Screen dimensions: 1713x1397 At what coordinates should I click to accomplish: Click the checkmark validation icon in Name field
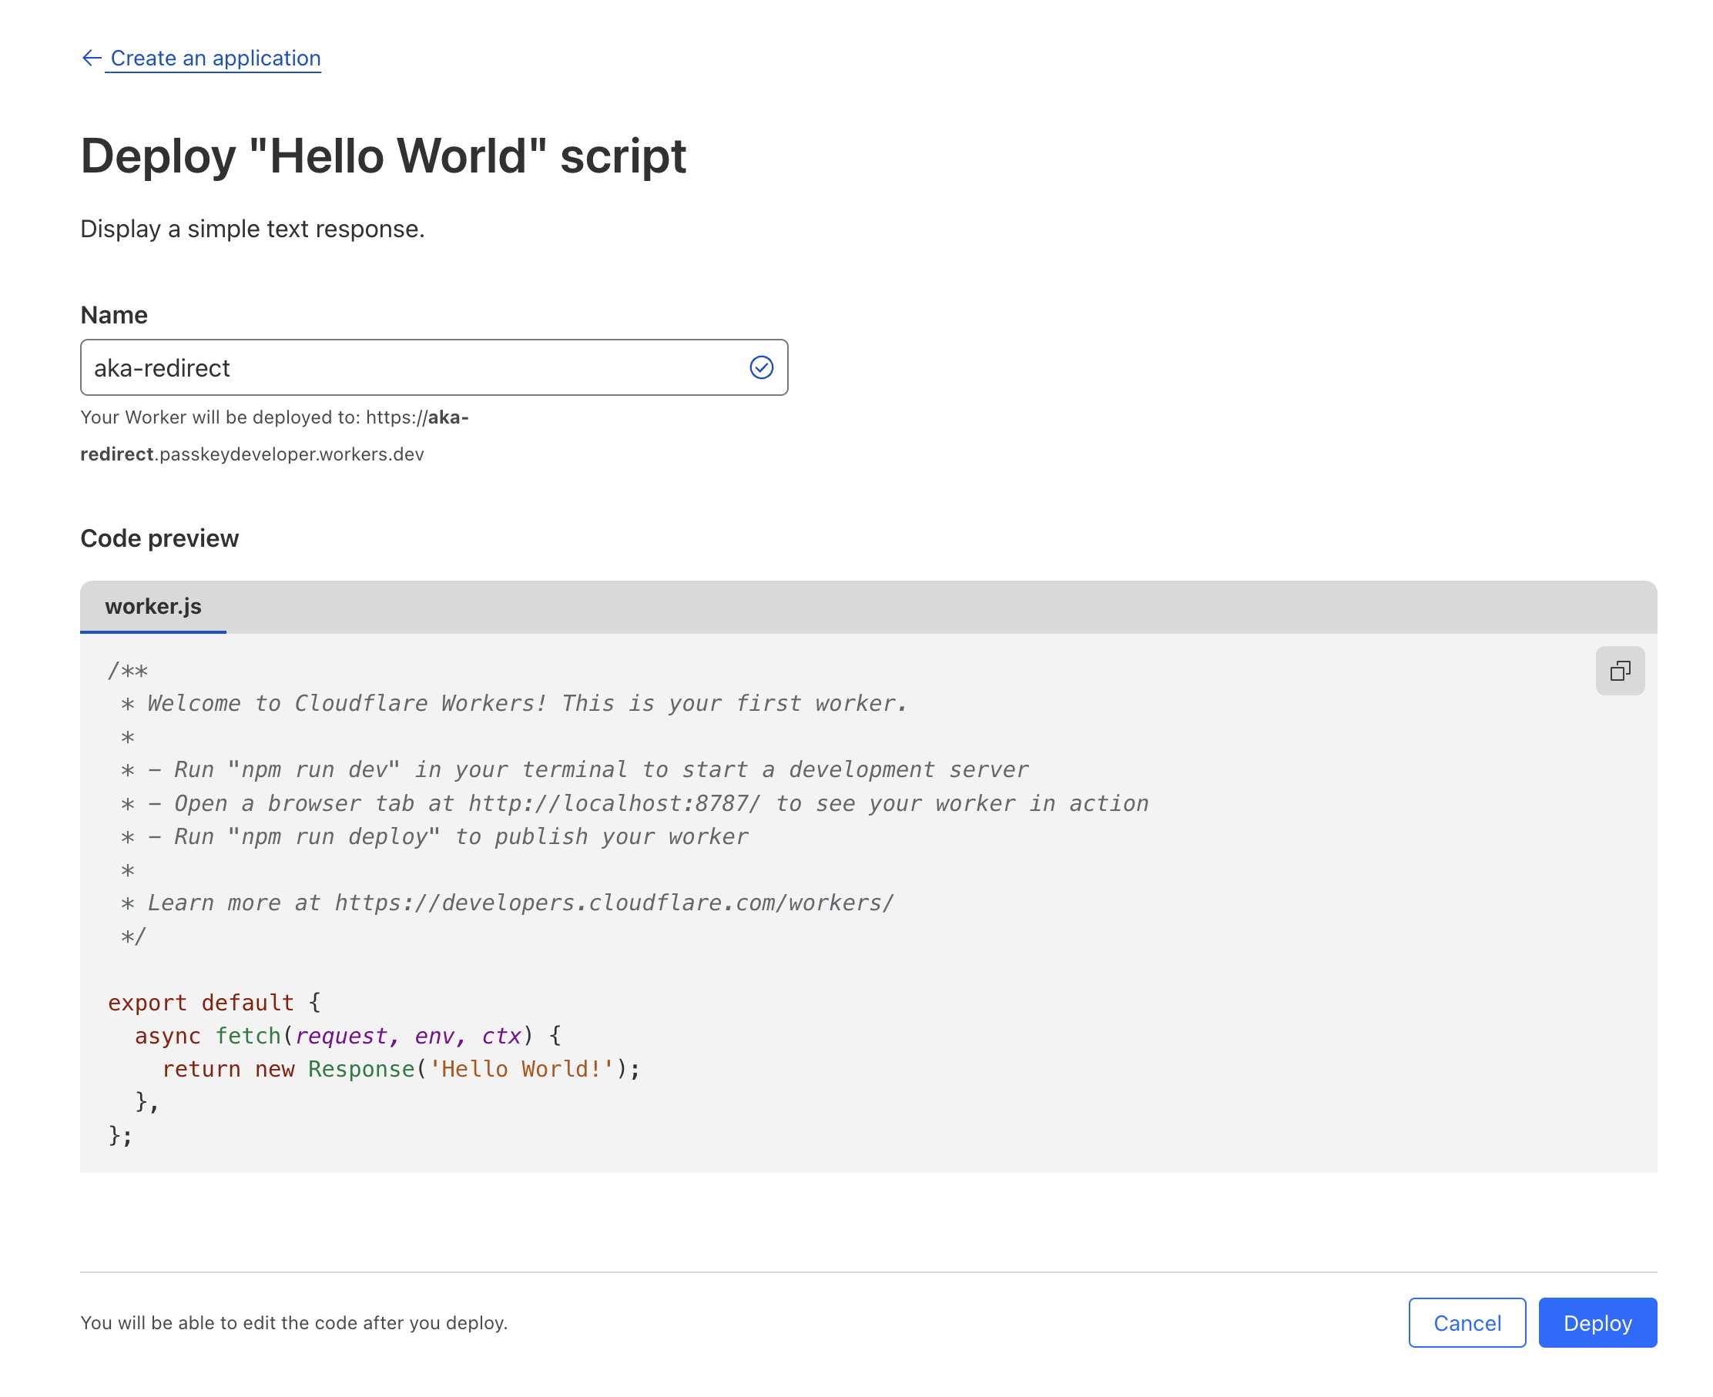point(761,367)
